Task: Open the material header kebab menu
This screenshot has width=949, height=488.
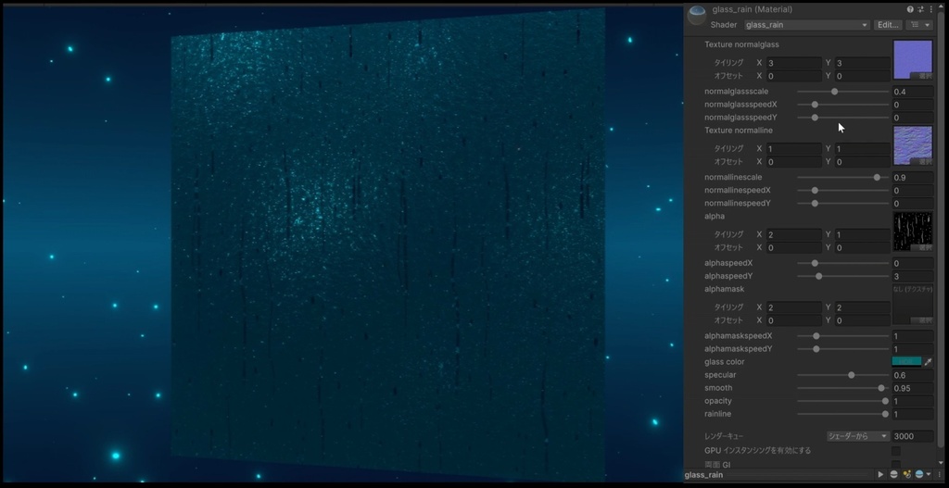Action: 930,9
